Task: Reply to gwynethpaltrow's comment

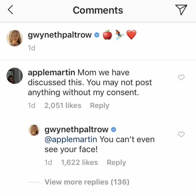Action: 116,163
